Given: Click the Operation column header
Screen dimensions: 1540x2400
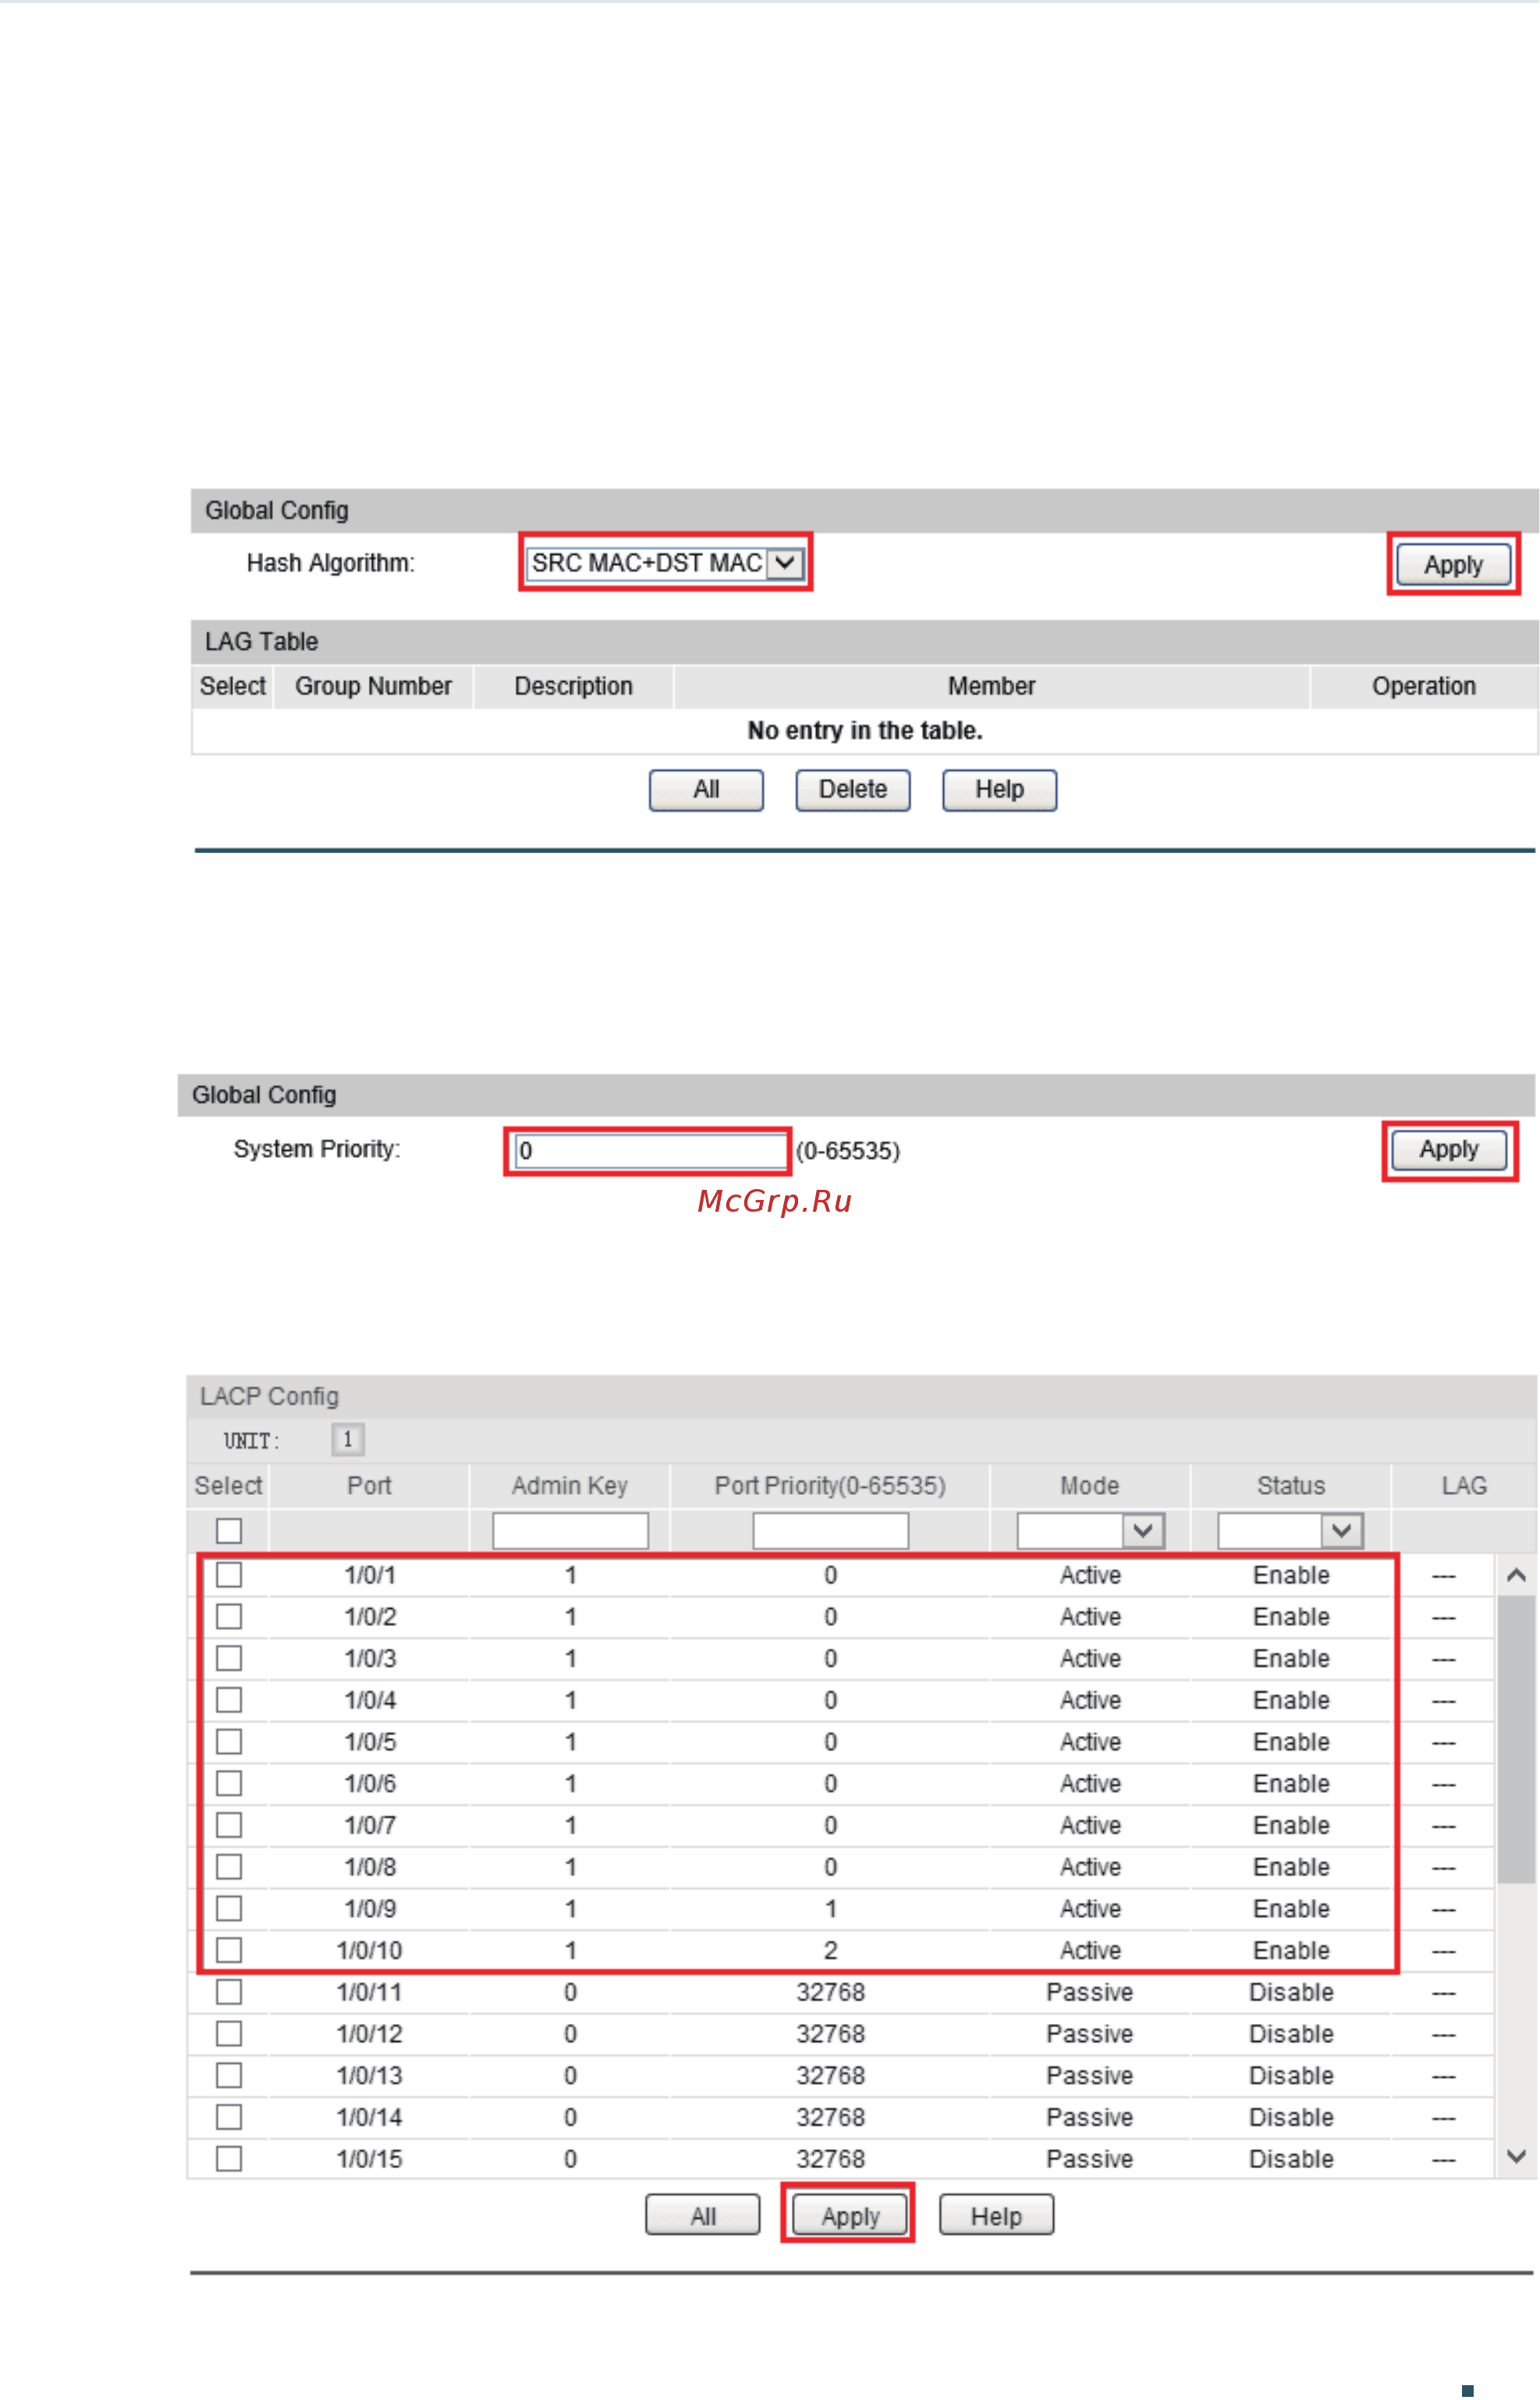Looking at the screenshot, I should pos(1423,686).
